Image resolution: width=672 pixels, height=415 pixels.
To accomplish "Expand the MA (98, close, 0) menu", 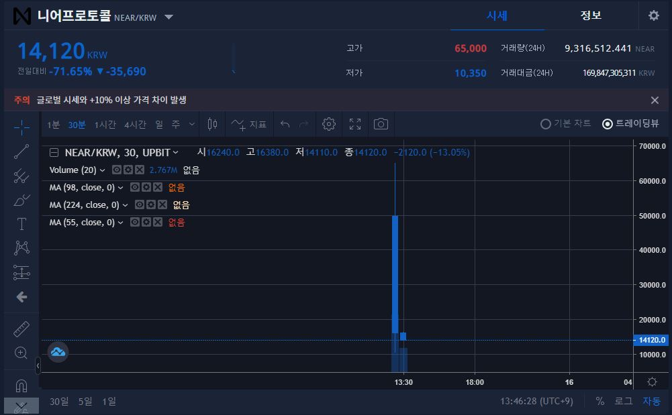I will (120, 188).
